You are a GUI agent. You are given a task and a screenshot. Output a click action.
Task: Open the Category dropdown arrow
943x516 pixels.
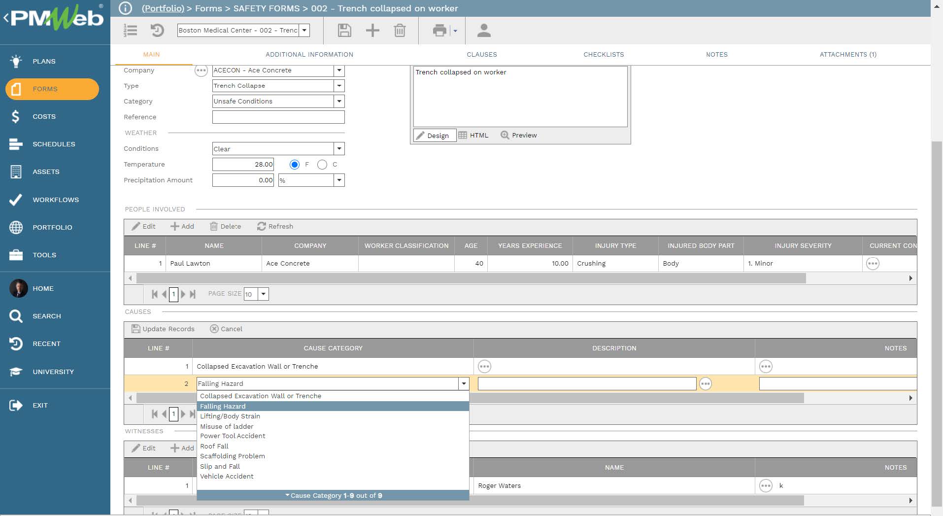(339, 101)
